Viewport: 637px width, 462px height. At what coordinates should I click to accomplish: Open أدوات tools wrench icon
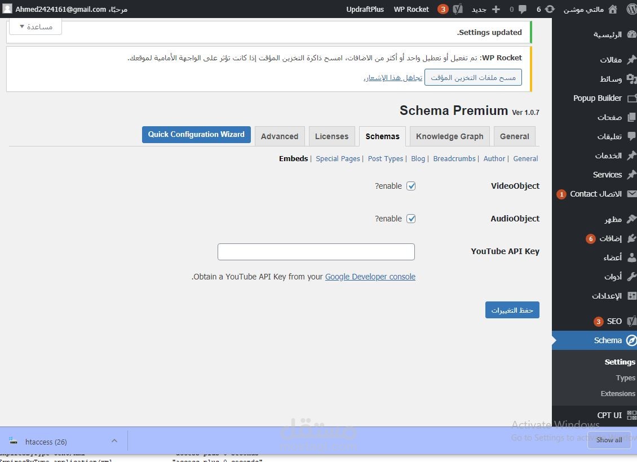[x=632, y=277]
